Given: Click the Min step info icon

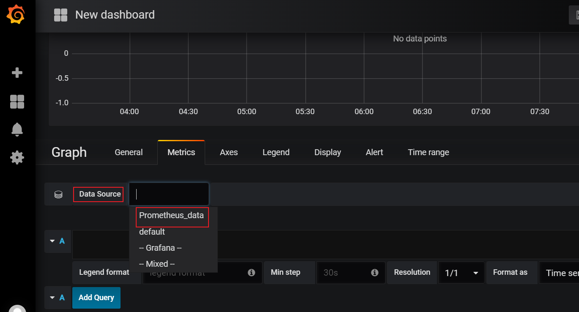Looking at the screenshot, I should (374, 273).
